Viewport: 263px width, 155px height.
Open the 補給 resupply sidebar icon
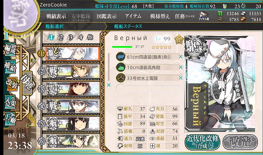click(x=10, y=66)
